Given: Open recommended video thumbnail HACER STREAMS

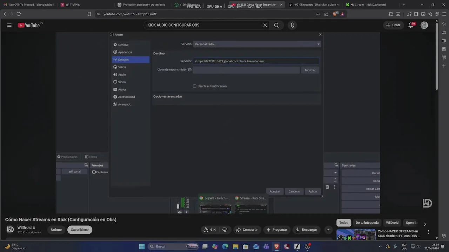Looking at the screenshot, I should point(356,234).
